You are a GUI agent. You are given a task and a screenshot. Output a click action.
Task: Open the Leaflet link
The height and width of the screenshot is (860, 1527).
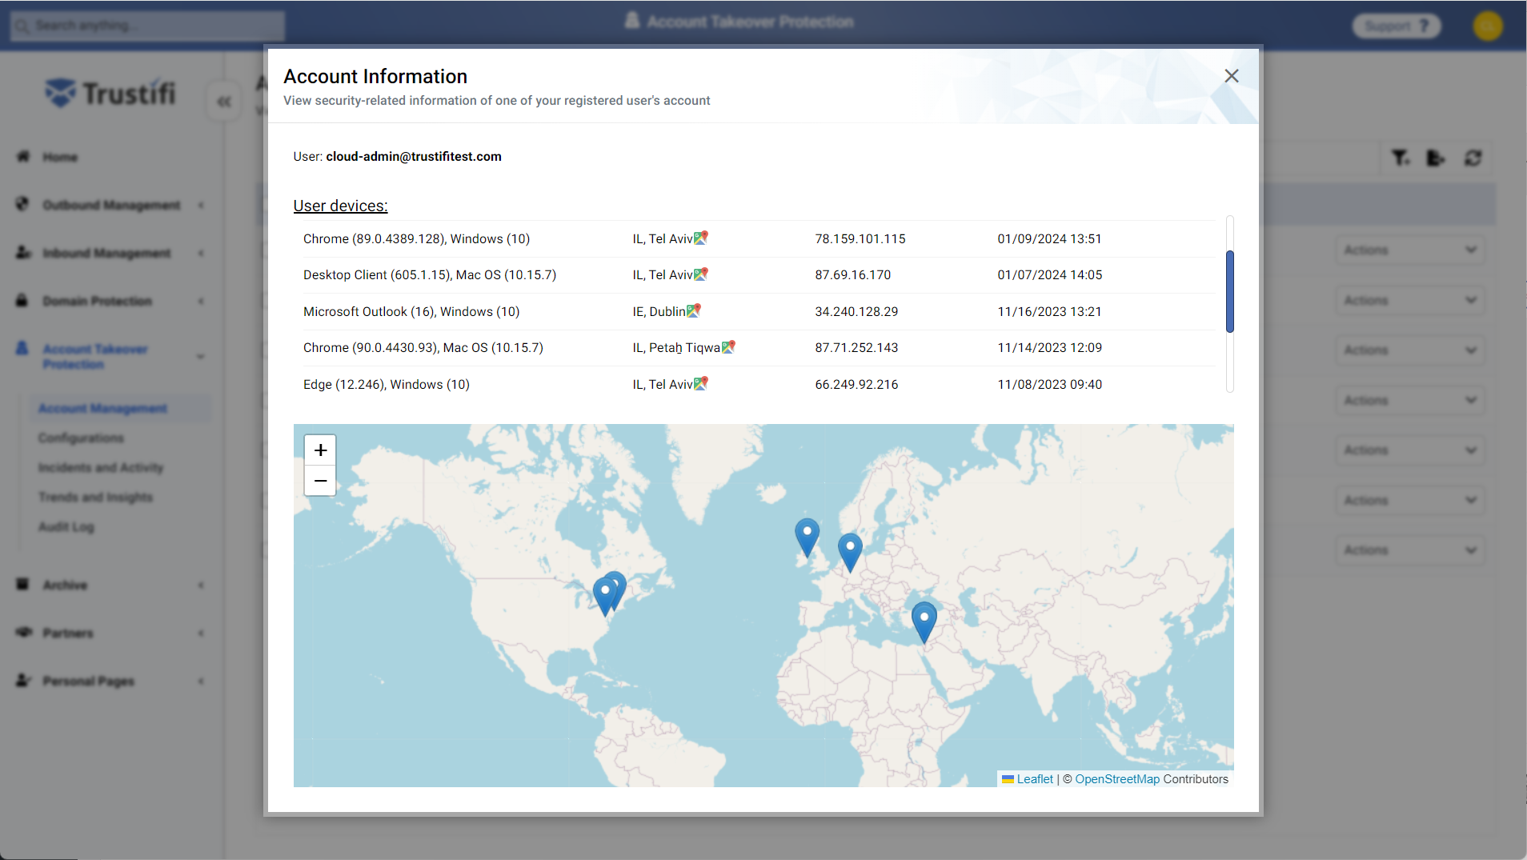pyautogui.click(x=1035, y=779)
